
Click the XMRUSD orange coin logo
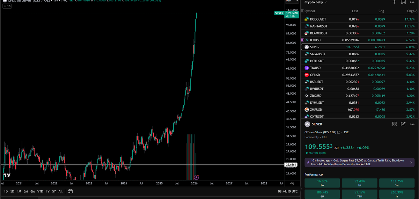pos(306,110)
